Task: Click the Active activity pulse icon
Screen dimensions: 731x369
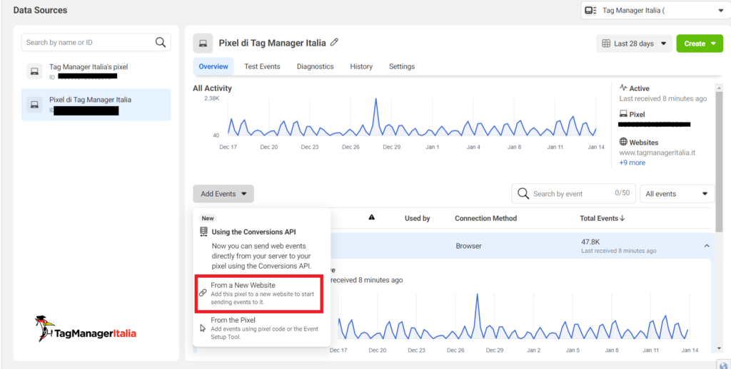Action: 623,88
